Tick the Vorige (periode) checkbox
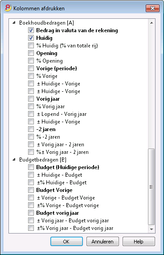This screenshot has width=164, height=255. click(x=31, y=68)
